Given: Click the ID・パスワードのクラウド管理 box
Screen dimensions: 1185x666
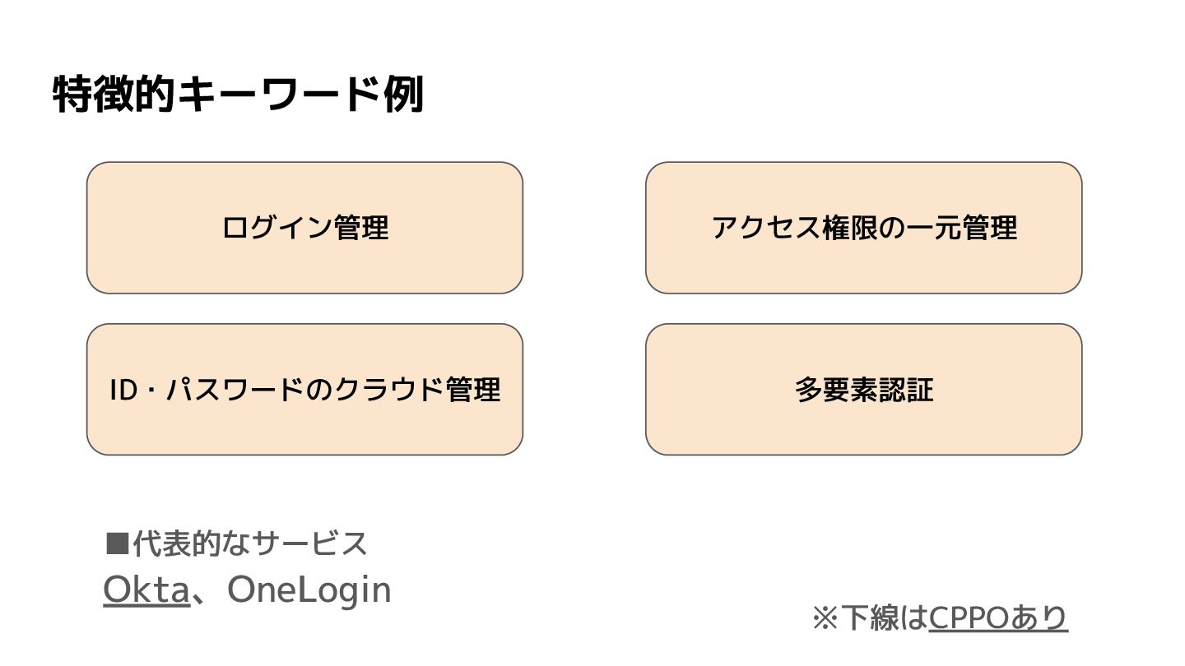Looking at the screenshot, I should click(x=304, y=390).
